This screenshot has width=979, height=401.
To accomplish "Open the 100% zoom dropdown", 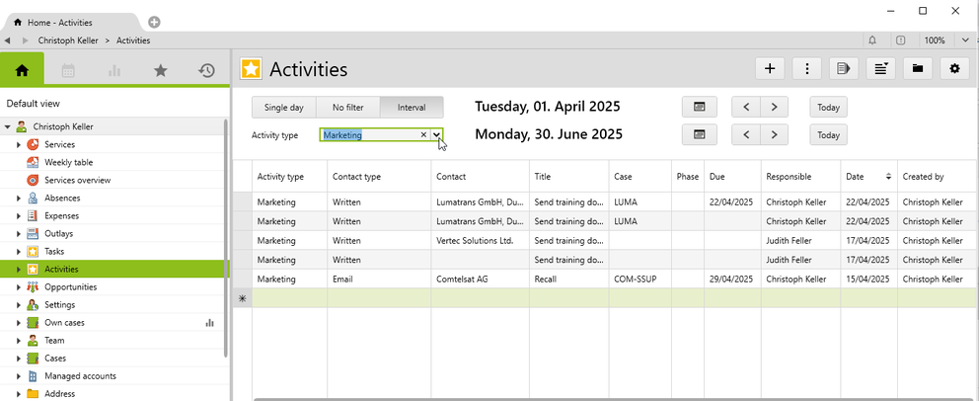I will click(965, 40).
